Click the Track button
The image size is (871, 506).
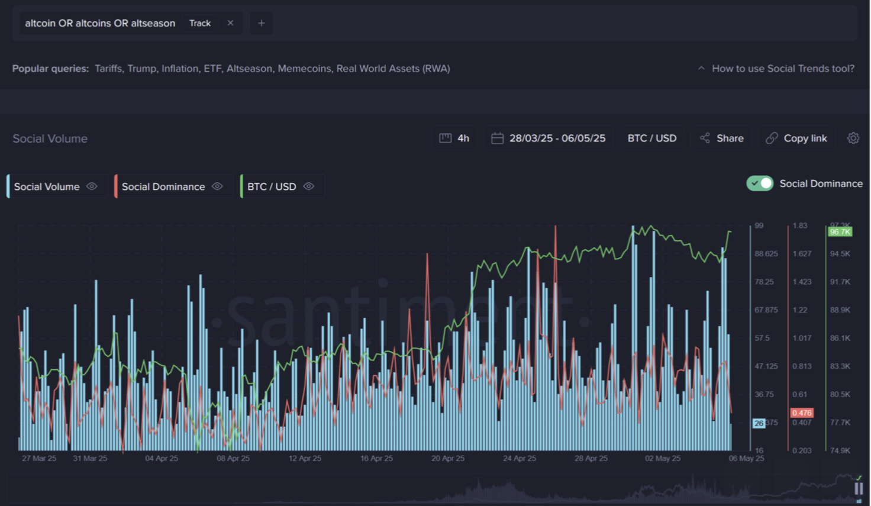(x=200, y=23)
